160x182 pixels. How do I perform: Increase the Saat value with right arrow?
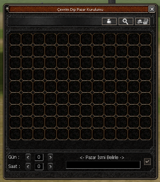coord(50,166)
